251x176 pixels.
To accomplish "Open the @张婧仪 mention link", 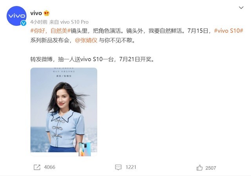I will [86, 40].
